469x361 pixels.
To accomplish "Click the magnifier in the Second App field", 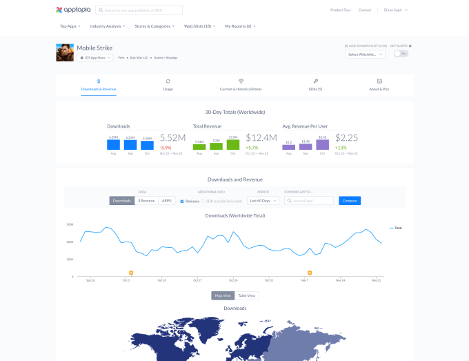I will coord(289,201).
